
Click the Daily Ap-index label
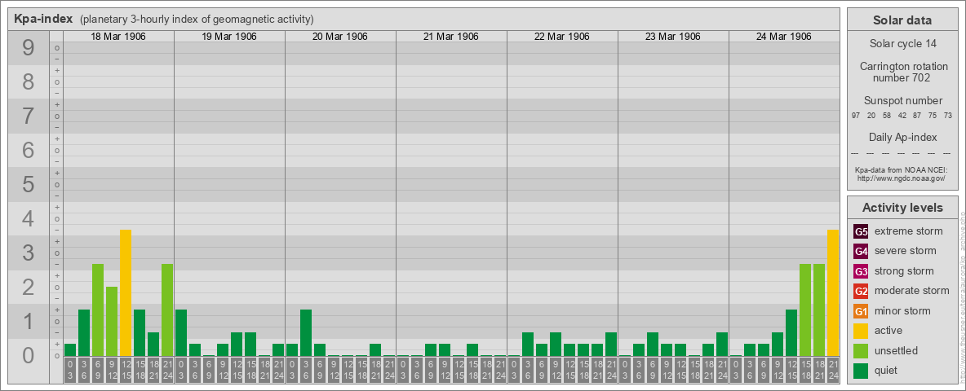[902, 137]
